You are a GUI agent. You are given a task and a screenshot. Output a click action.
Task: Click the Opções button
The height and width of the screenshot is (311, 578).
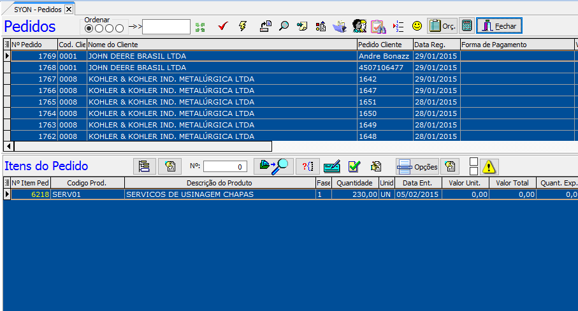click(417, 167)
